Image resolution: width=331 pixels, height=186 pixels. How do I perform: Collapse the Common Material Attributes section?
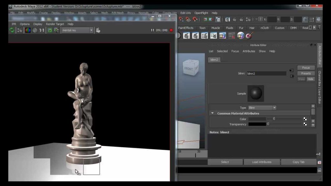(x=212, y=113)
